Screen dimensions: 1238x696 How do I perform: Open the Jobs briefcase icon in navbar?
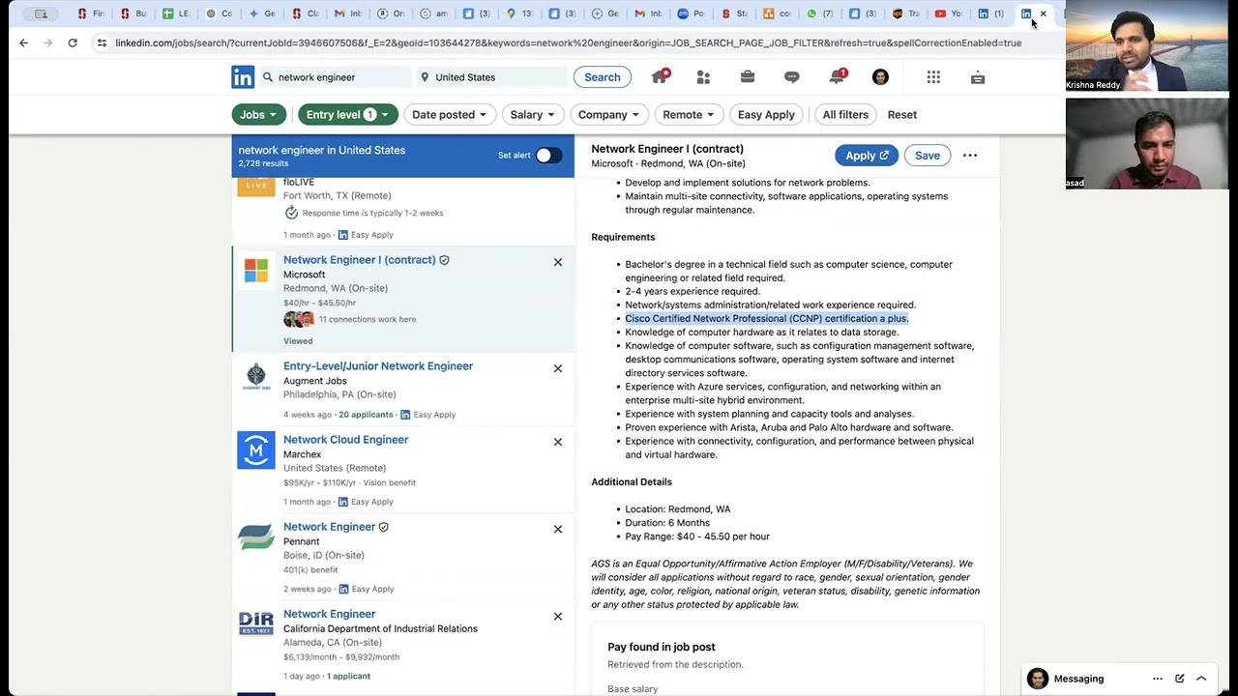click(x=748, y=77)
